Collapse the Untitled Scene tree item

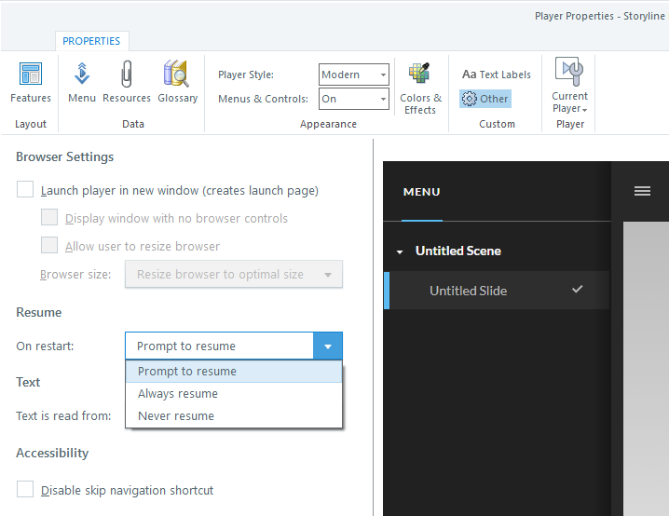pos(400,251)
